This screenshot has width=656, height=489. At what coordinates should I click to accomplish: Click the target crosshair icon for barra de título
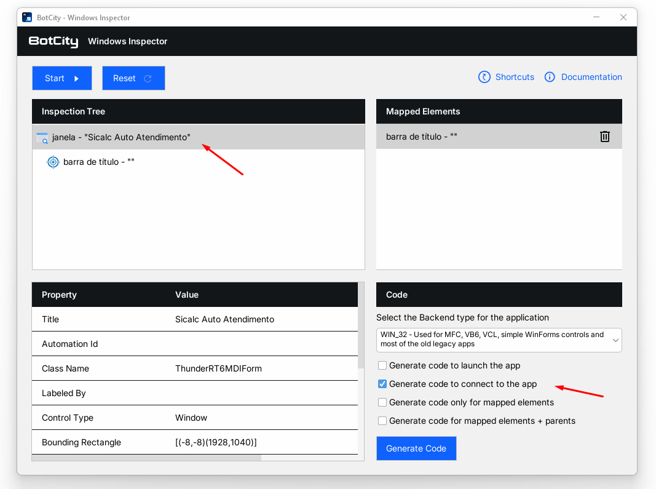coord(53,162)
